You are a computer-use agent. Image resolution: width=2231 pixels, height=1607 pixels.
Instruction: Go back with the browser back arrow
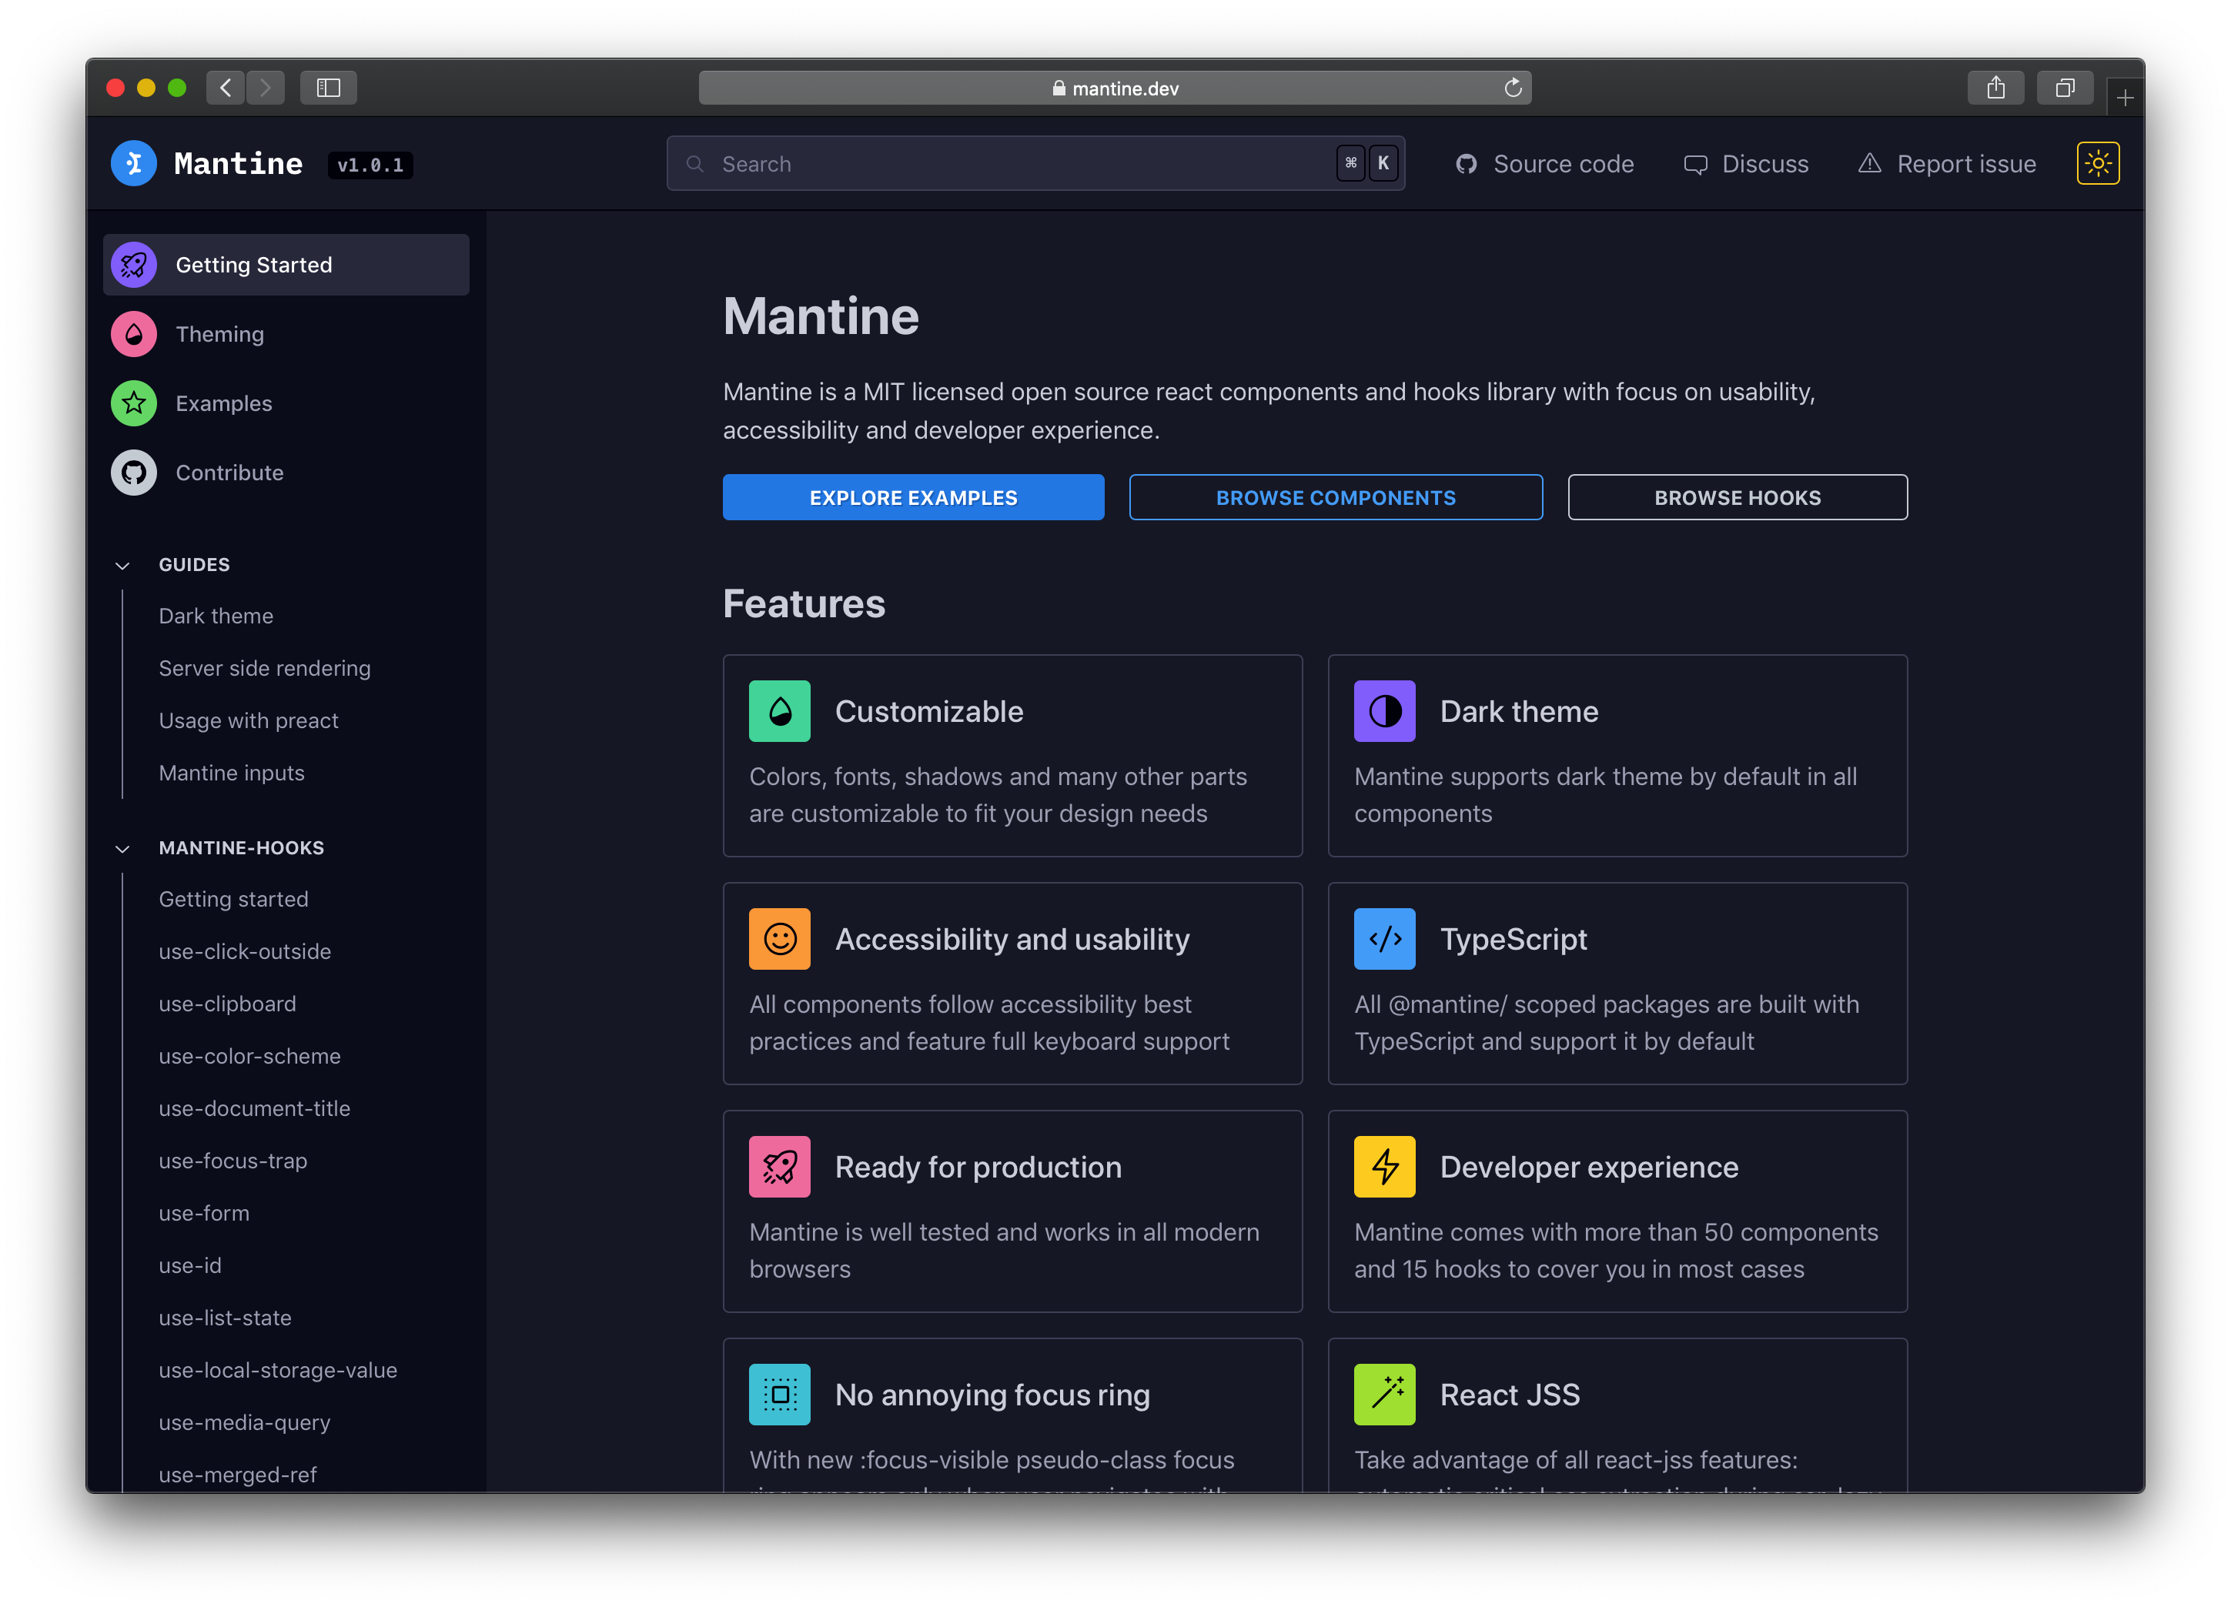226,88
